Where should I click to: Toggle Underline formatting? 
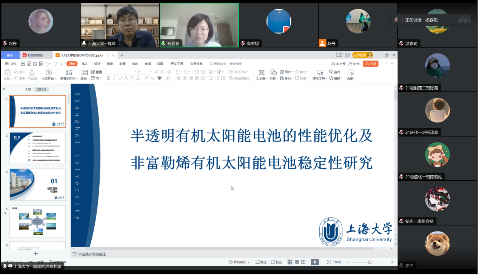pyautogui.click(x=120, y=78)
